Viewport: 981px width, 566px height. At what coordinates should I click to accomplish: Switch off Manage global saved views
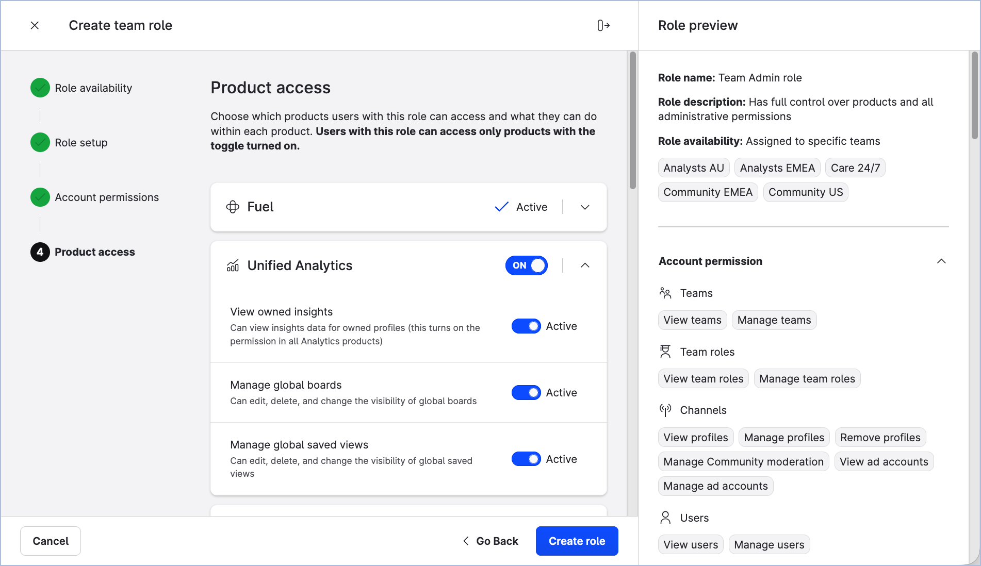pyautogui.click(x=526, y=459)
